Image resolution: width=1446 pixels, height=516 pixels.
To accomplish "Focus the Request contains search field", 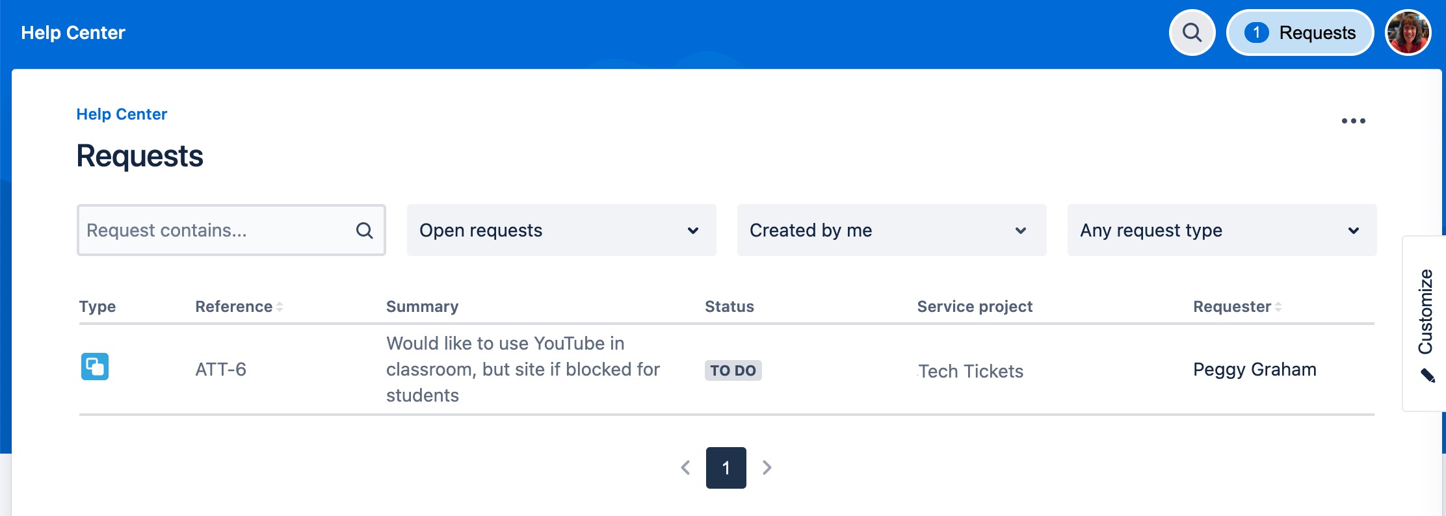I will coord(231,230).
